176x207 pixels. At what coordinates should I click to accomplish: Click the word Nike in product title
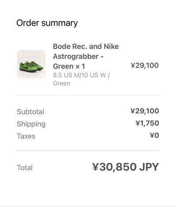tap(111, 46)
